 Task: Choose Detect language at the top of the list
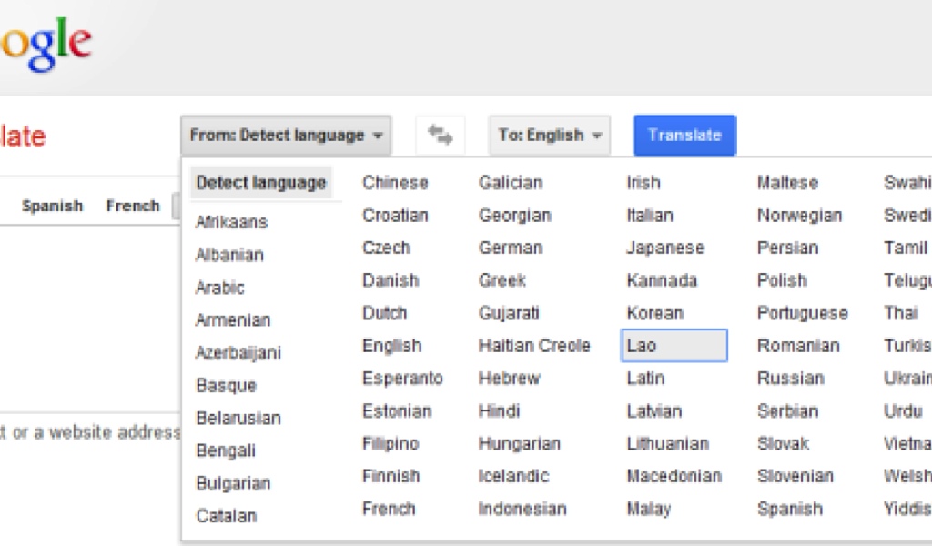click(x=261, y=182)
